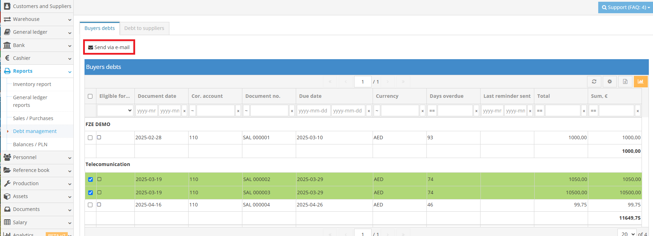This screenshot has width=653, height=236.
Task: Expand the Warehouse sidebar menu
Action: click(37, 19)
